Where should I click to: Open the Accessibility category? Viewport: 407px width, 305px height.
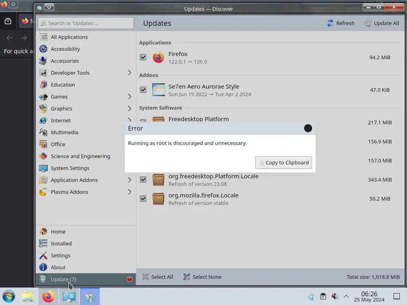[86, 49]
